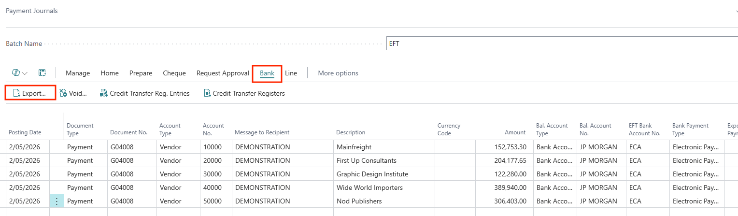The width and height of the screenshot is (738, 216).
Task: Expand More options in the action bar
Action: [x=338, y=73]
